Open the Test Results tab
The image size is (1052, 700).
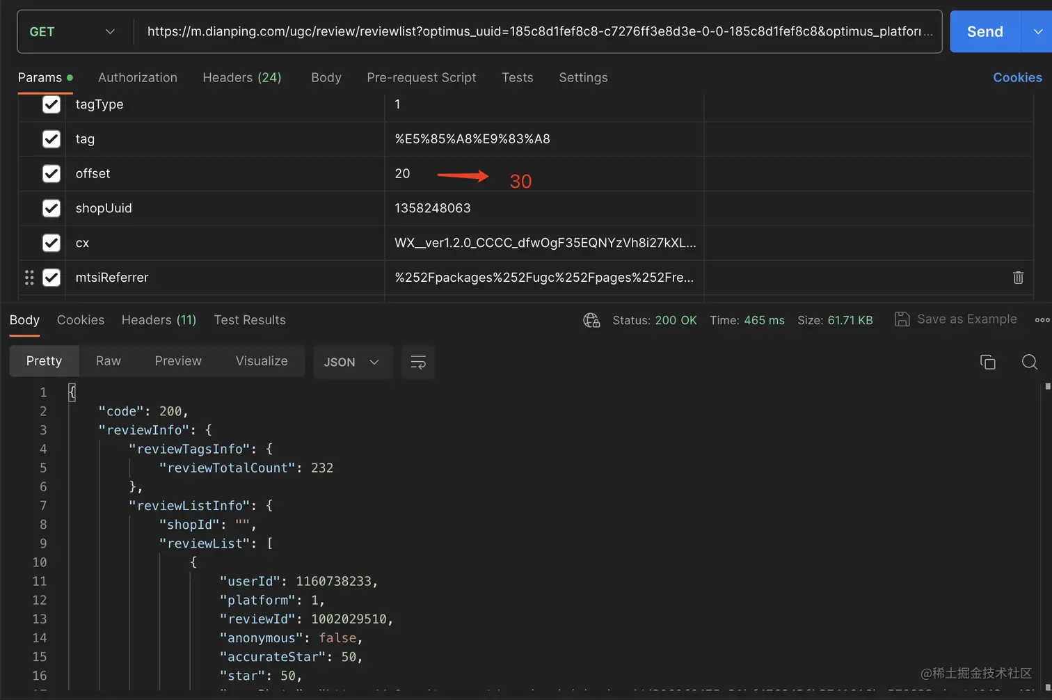pos(250,320)
